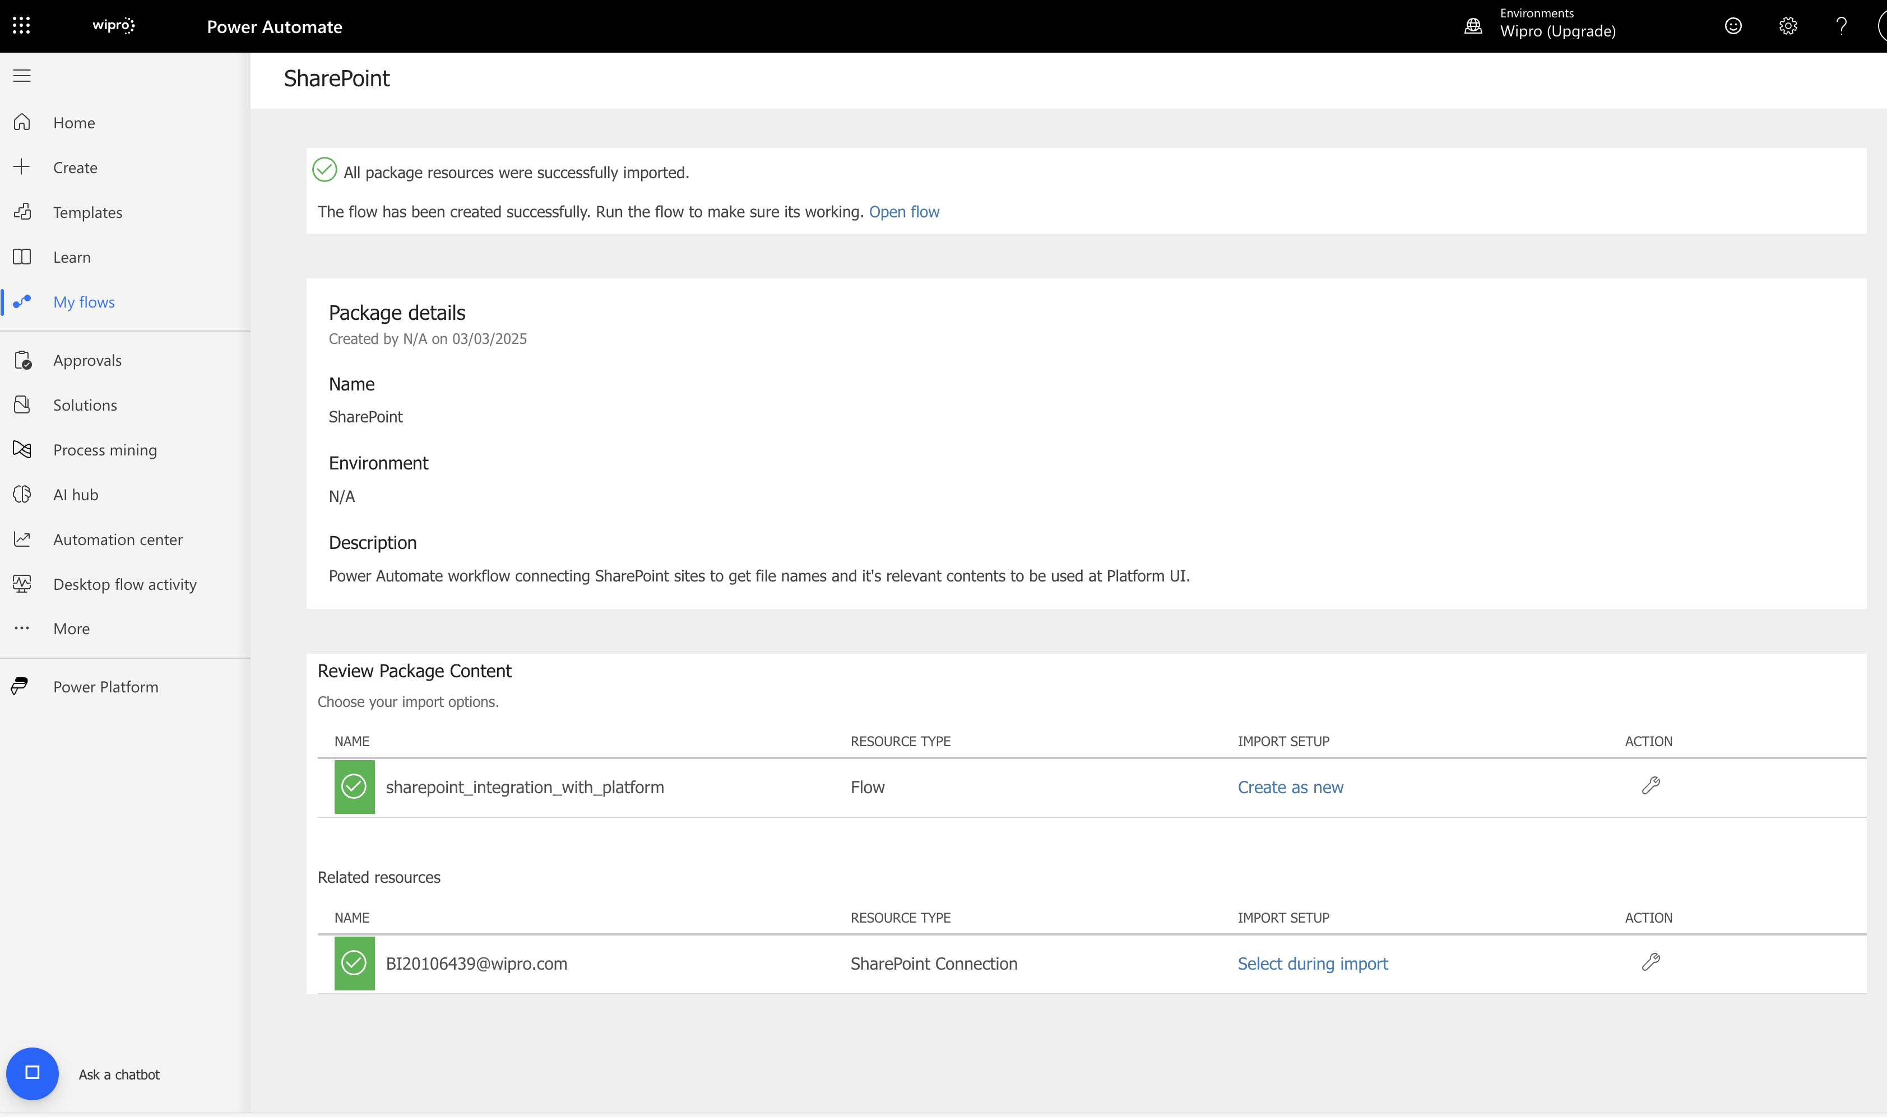Click the SharePoint page heading
The width and height of the screenshot is (1887, 1117).
coord(337,78)
